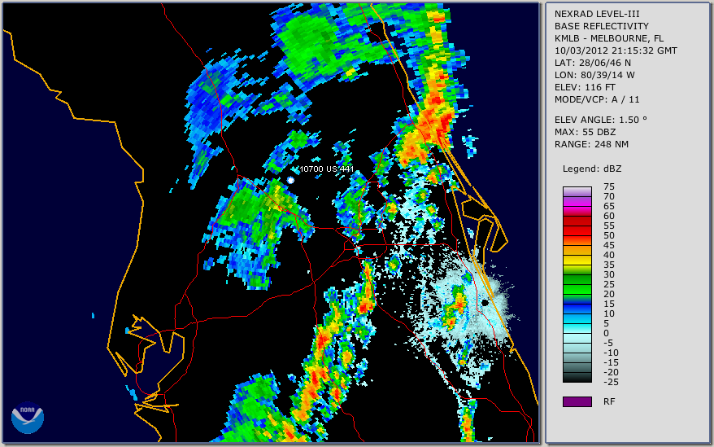The image size is (714, 447).
Task: Click the '75' legend scale value
Action: pos(609,186)
